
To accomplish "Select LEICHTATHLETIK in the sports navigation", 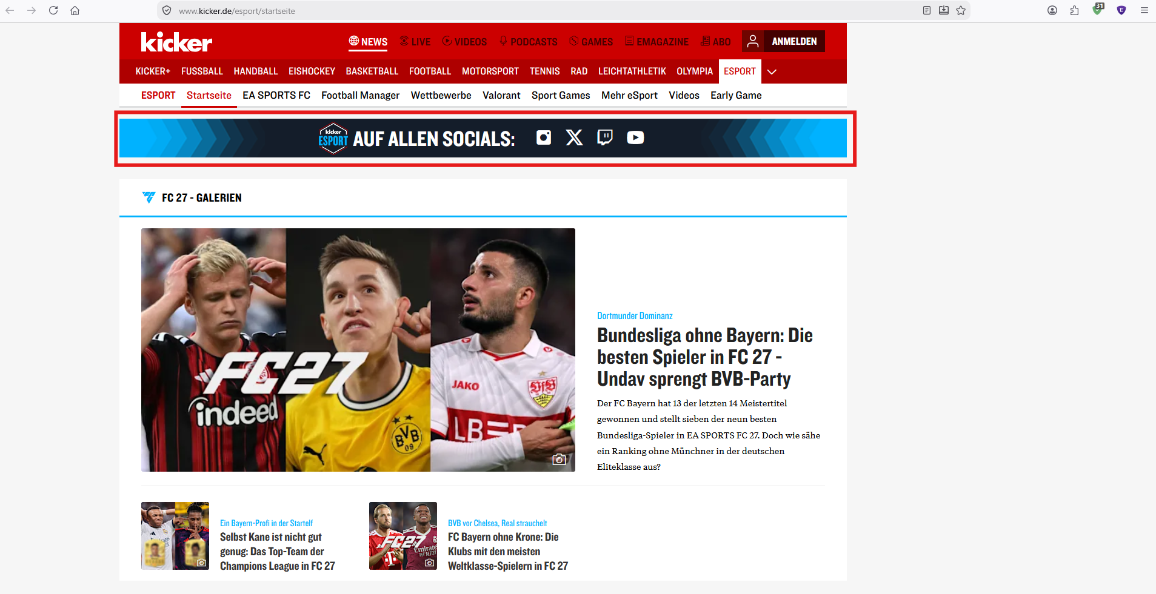I will click(x=632, y=71).
